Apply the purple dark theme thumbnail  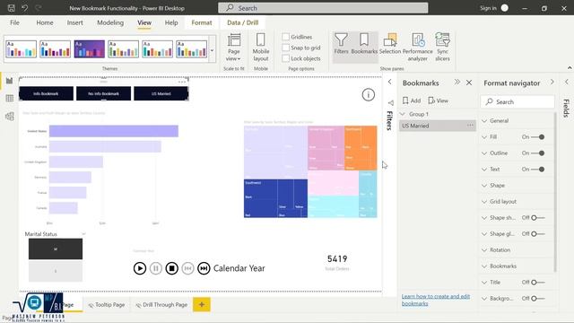point(90,49)
